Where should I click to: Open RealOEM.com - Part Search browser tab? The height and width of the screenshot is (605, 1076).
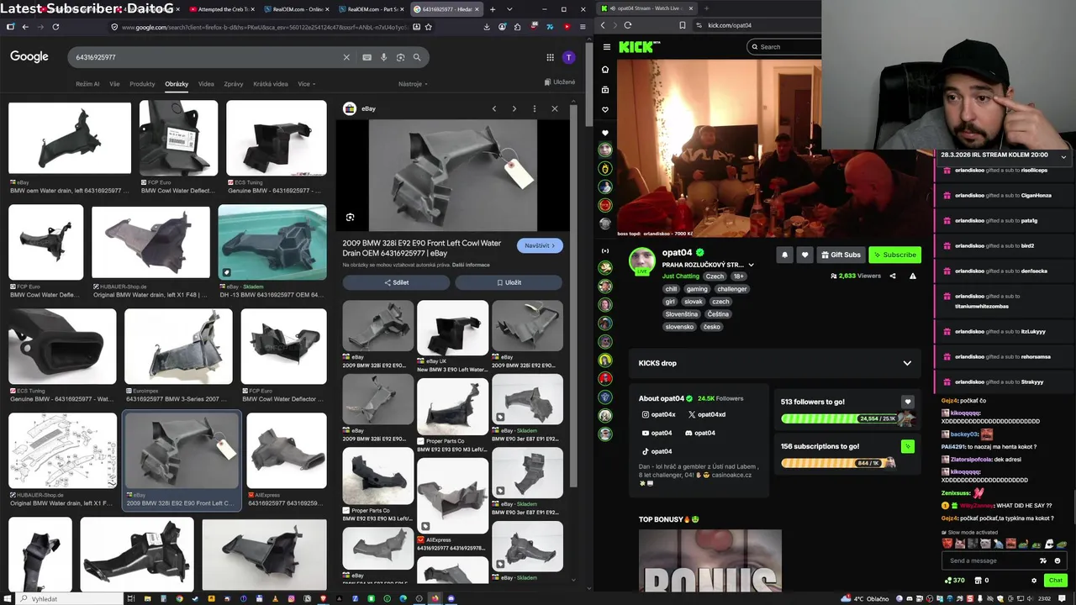(x=372, y=9)
